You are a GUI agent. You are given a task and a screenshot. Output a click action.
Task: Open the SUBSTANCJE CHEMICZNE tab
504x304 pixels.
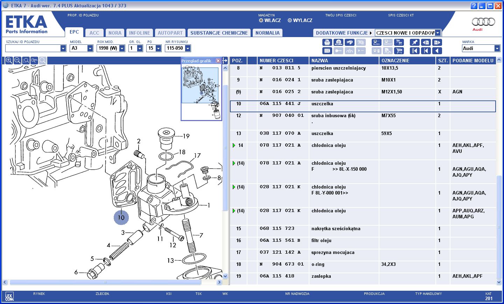pyautogui.click(x=219, y=33)
